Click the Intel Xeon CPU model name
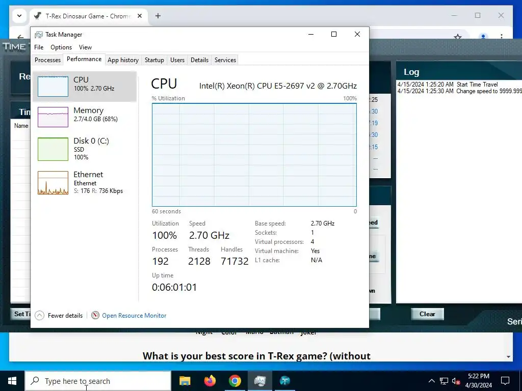The width and height of the screenshot is (522, 391). [278, 86]
